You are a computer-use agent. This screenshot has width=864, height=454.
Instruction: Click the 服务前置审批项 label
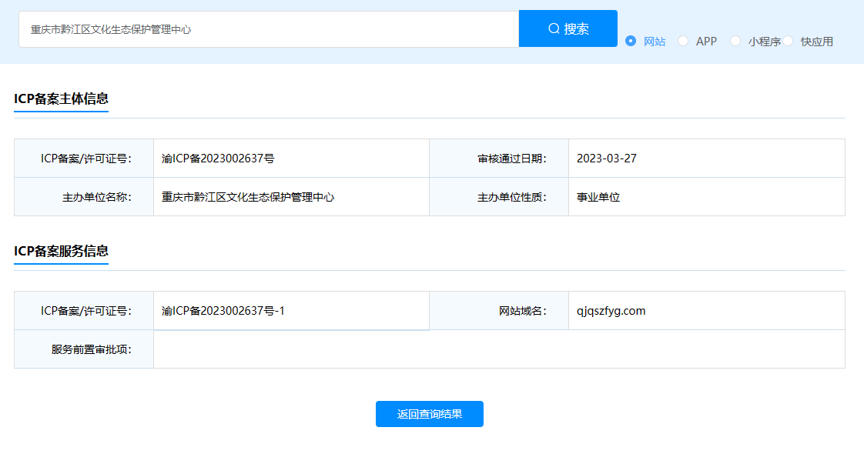(91, 349)
